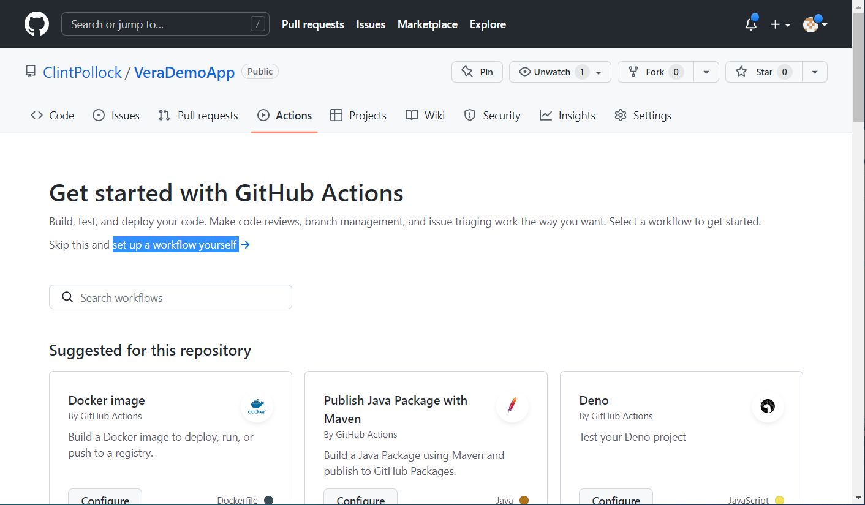This screenshot has width=865, height=505.
Task: Open Issues in the top navigation
Action: point(371,24)
